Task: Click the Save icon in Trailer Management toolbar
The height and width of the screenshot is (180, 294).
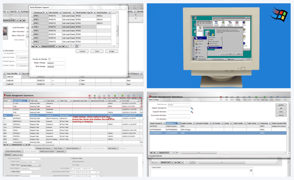Action: pyautogui.click(x=100, y=96)
